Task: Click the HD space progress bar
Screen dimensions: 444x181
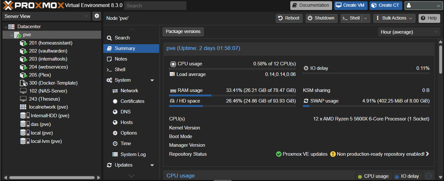Action: (232, 106)
